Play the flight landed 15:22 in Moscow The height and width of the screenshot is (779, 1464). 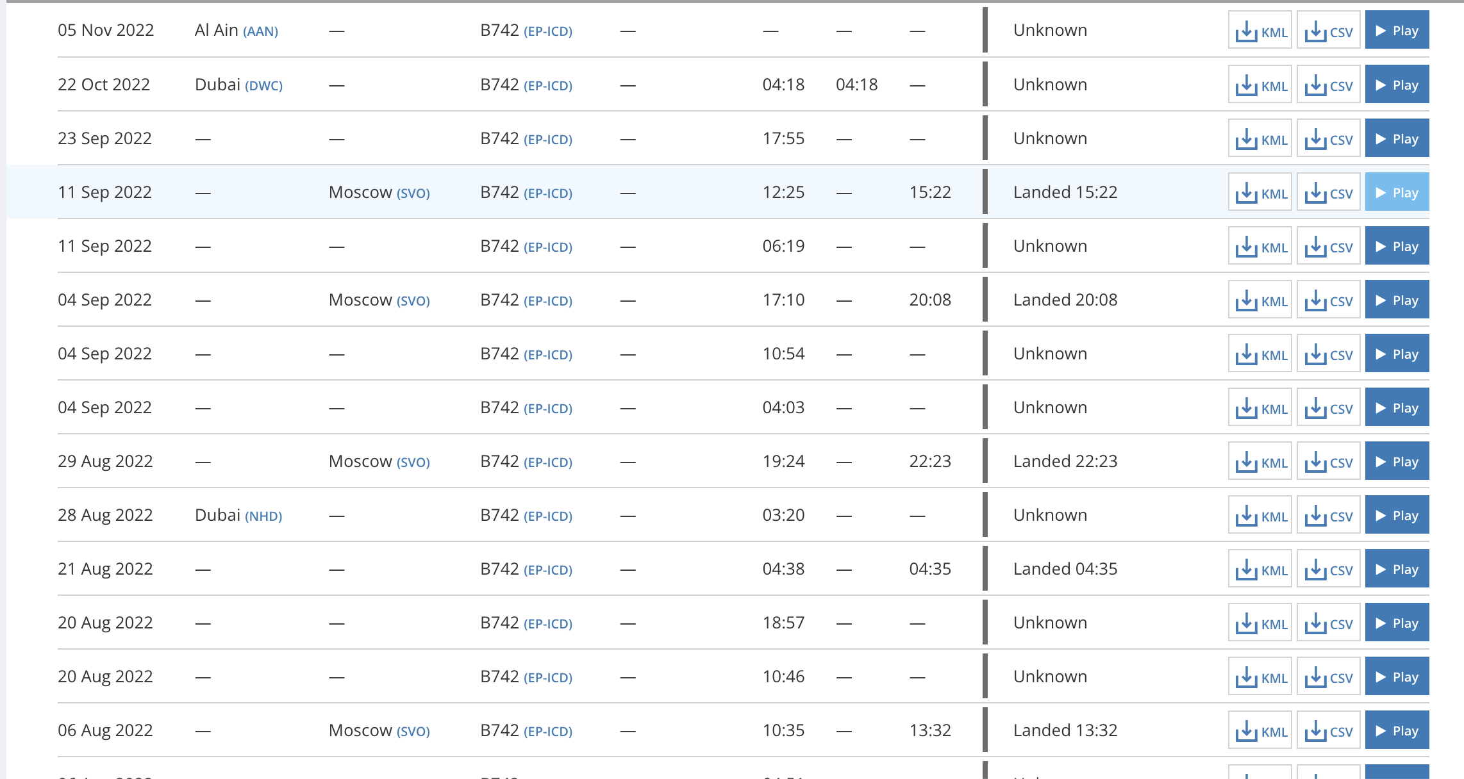point(1397,192)
